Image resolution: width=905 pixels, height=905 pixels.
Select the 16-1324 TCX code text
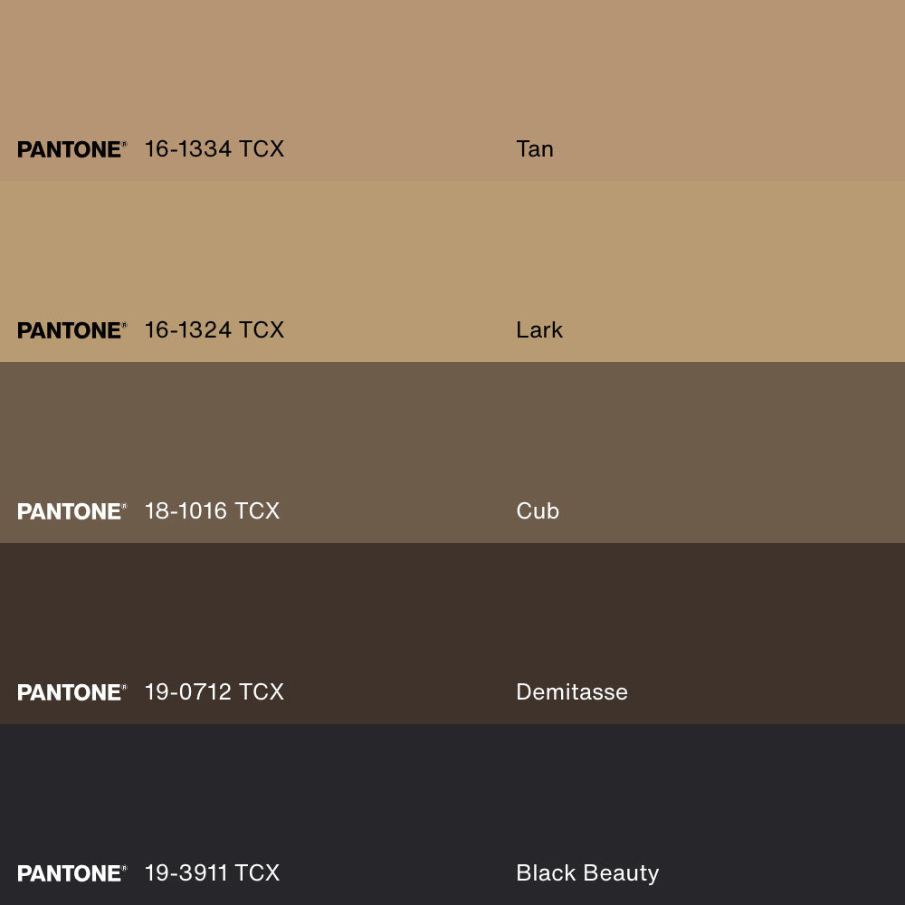tap(214, 330)
